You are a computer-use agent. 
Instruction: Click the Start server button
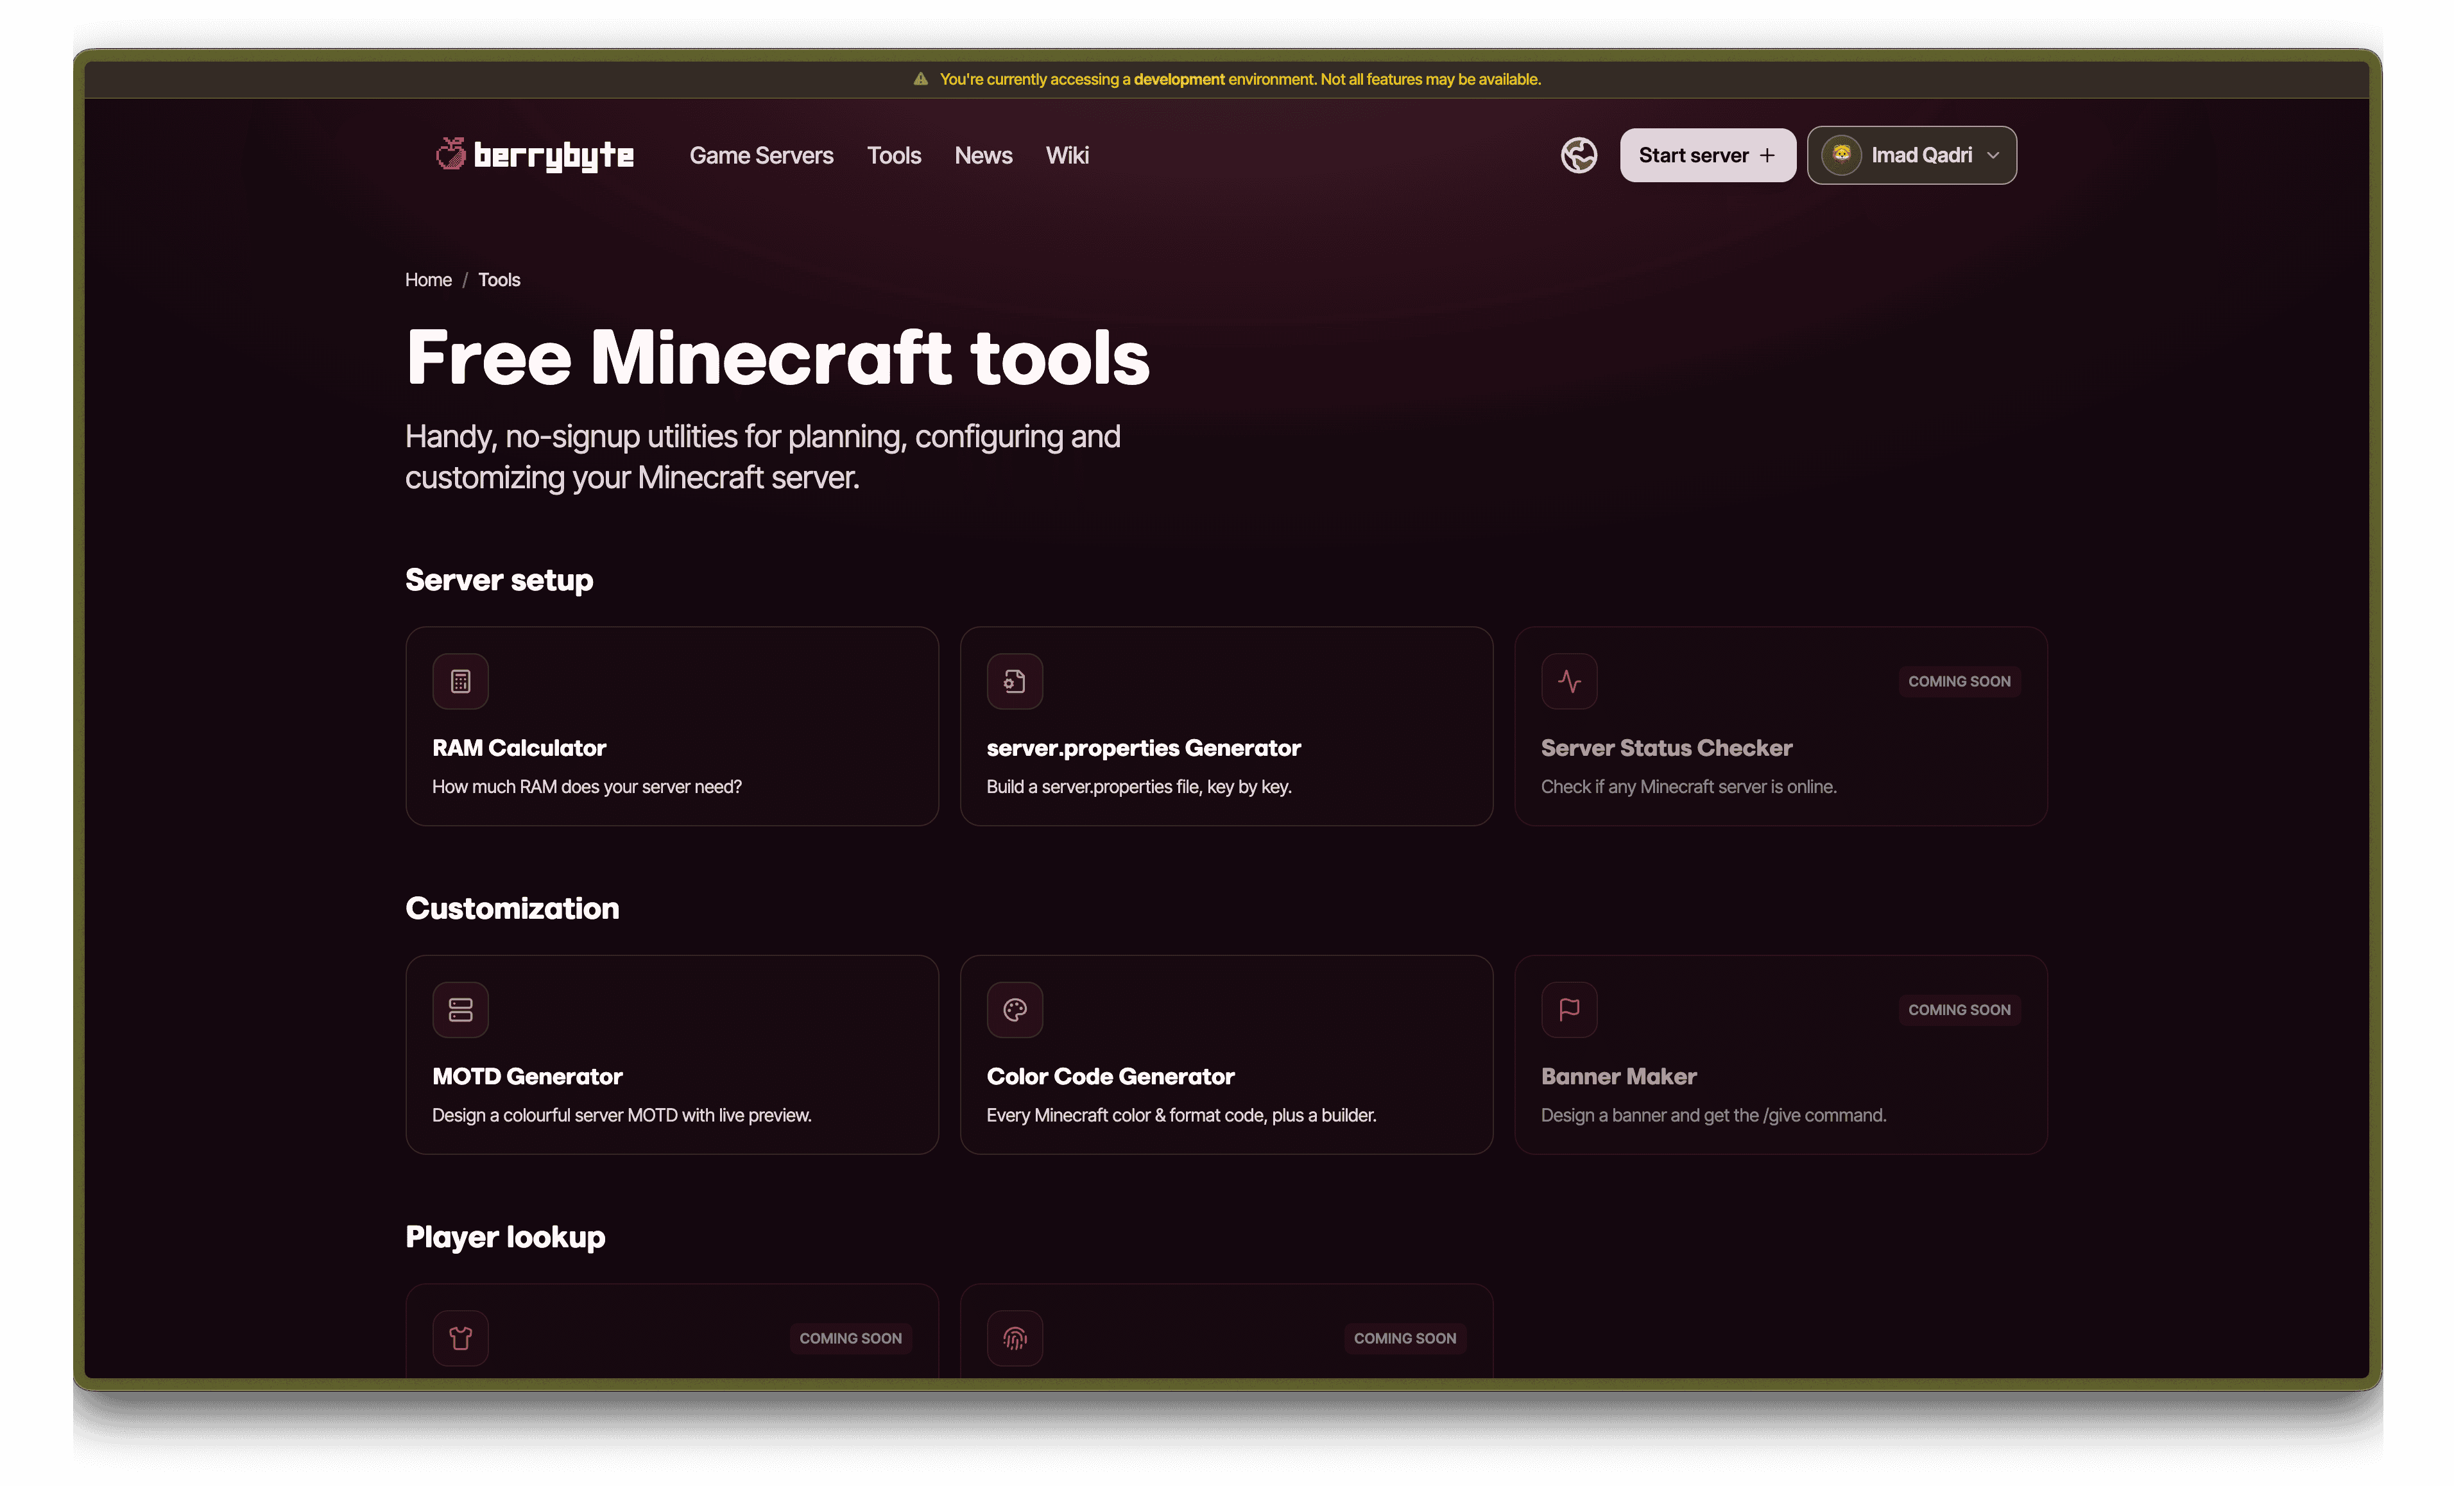click(x=1707, y=155)
